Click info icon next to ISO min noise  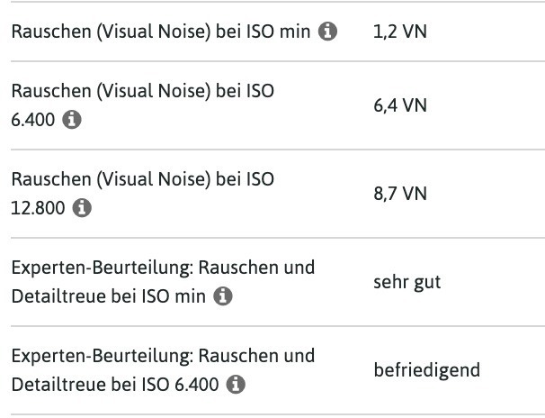(x=328, y=32)
